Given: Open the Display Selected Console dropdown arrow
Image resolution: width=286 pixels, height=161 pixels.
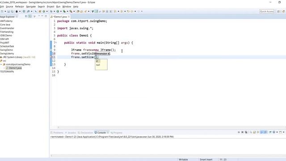Looking at the screenshot, I should click(x=277, y=132).
